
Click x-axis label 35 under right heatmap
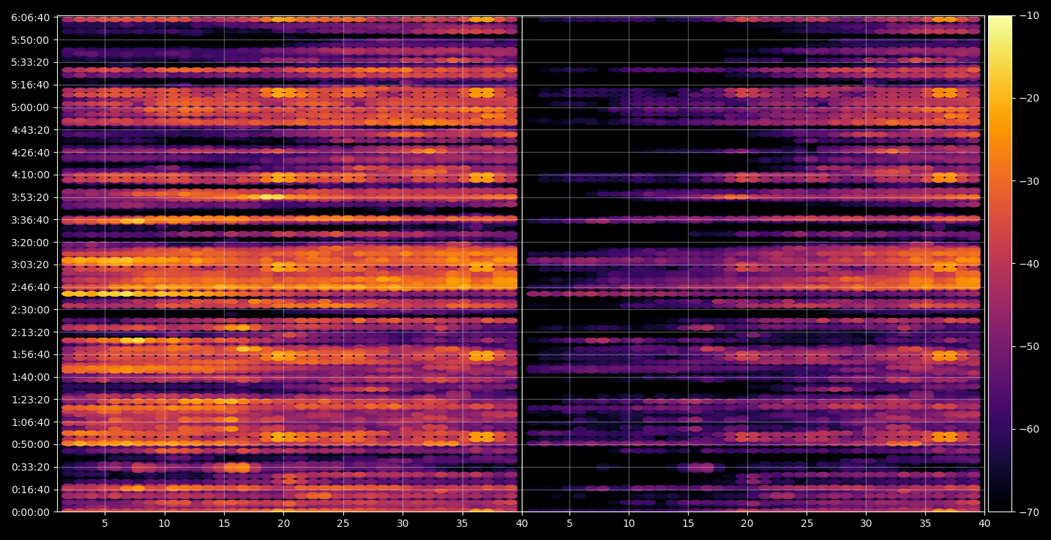pos(925,523)
